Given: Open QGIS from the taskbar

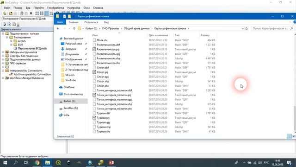Looking at the screenshot, I should coord(58,163).
